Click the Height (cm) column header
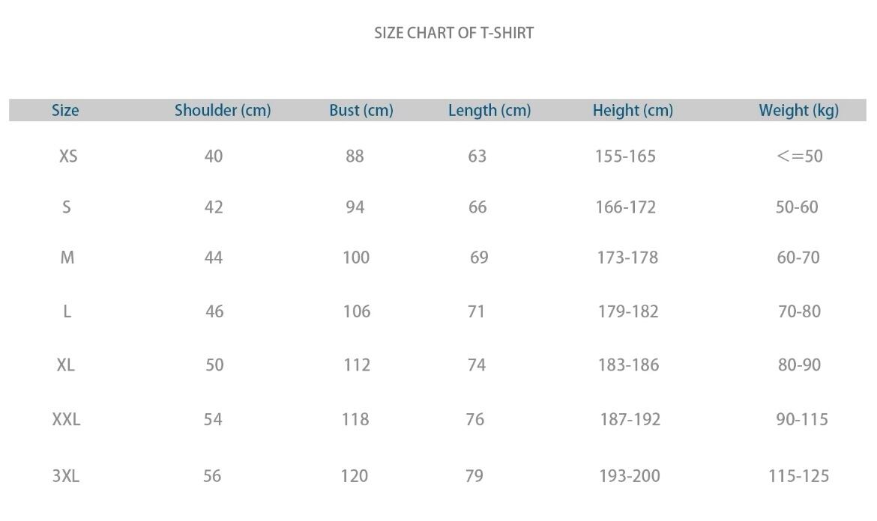The width and height of the screenshot is (877, 521). point(633,111)
